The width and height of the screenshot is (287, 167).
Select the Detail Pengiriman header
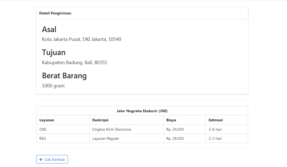coord(55,13)
